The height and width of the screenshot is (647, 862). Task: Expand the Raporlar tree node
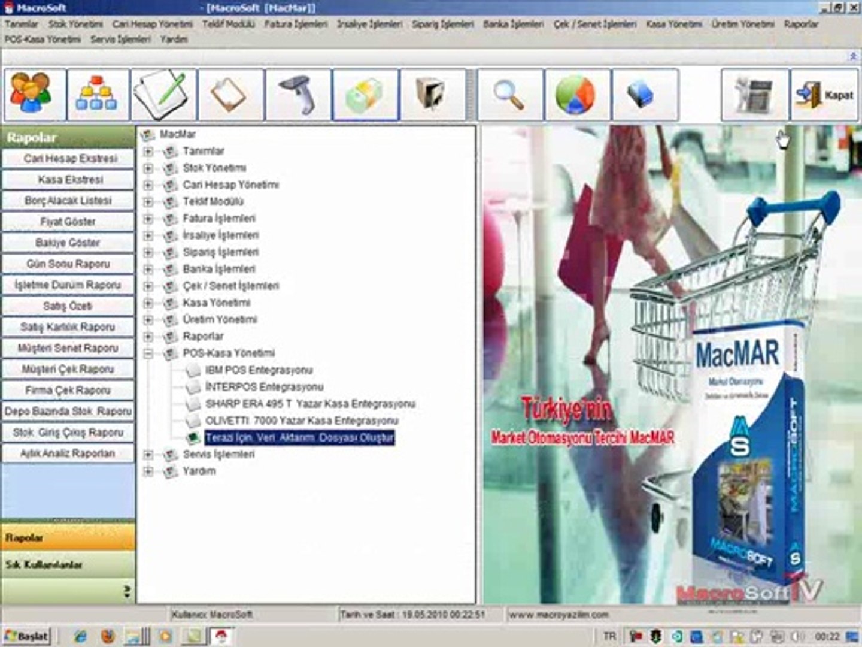click(x=148, y=337)
